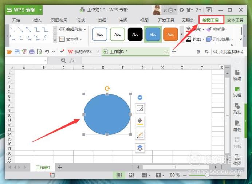Expand the line shapes gallery
The width and height of the screenshot is (252, 184).
click(x=55, y=40)
